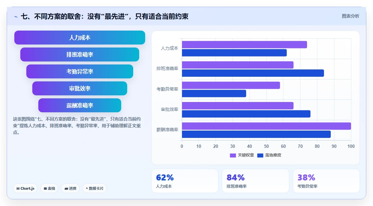Click 排班准确率 purple bar in chart
This screenshot has width=373, height=206.
tap(238, 65)
